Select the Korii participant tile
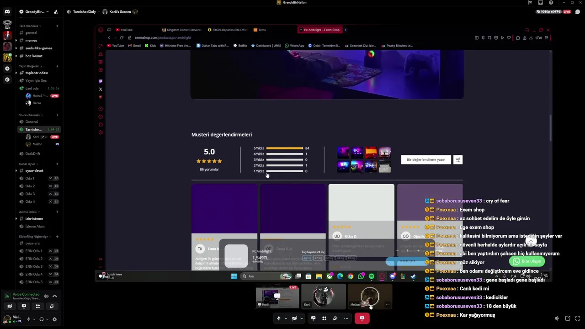Image resolution: width=585 pixels, height=329 pixels. click(x=324, y=297)
